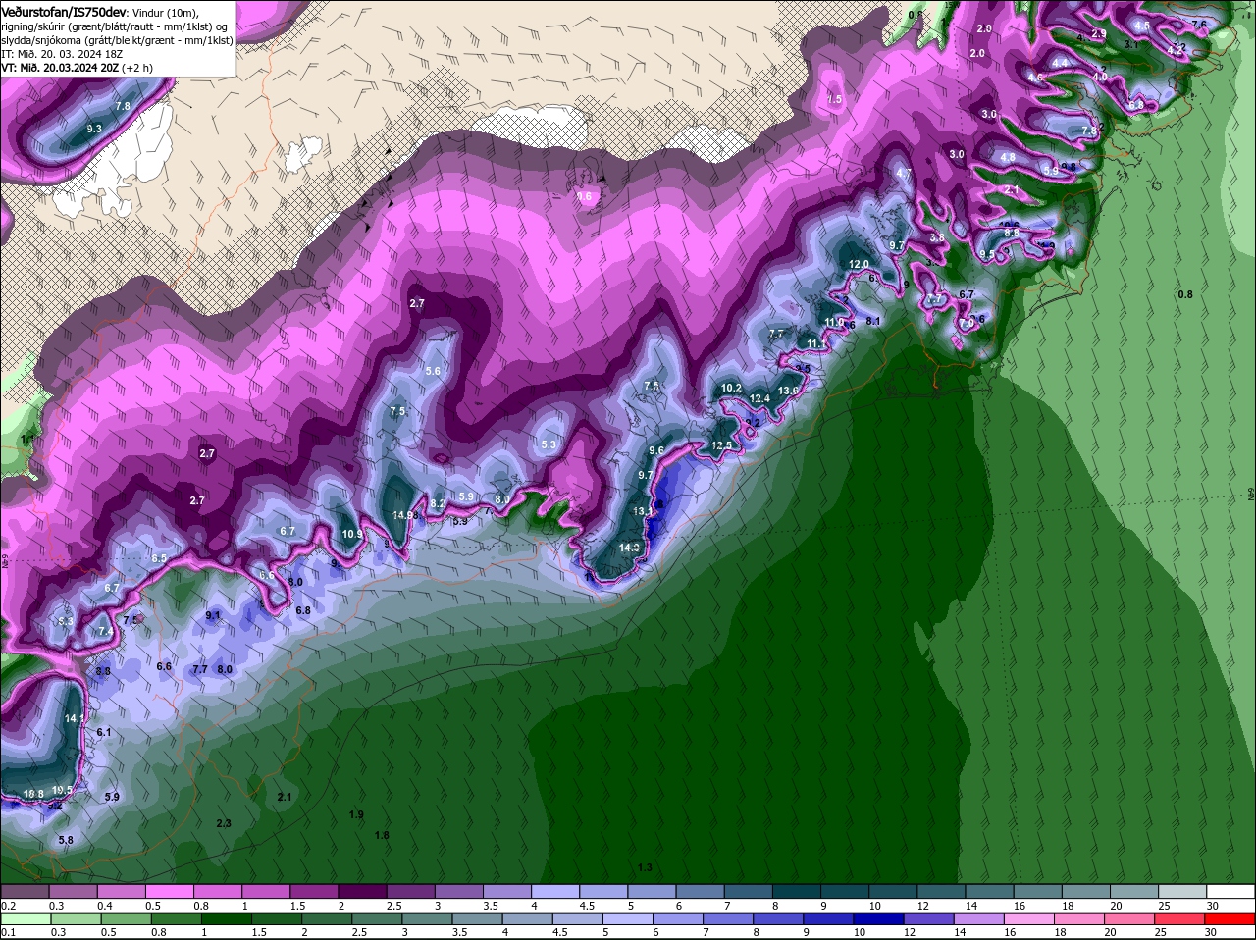Image resolution: width=1256 pixels, height=940 pixels.
Task: Click the 11.0 value on the map
Action: point(835,322)
